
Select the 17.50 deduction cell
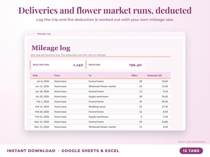(165, 107)
